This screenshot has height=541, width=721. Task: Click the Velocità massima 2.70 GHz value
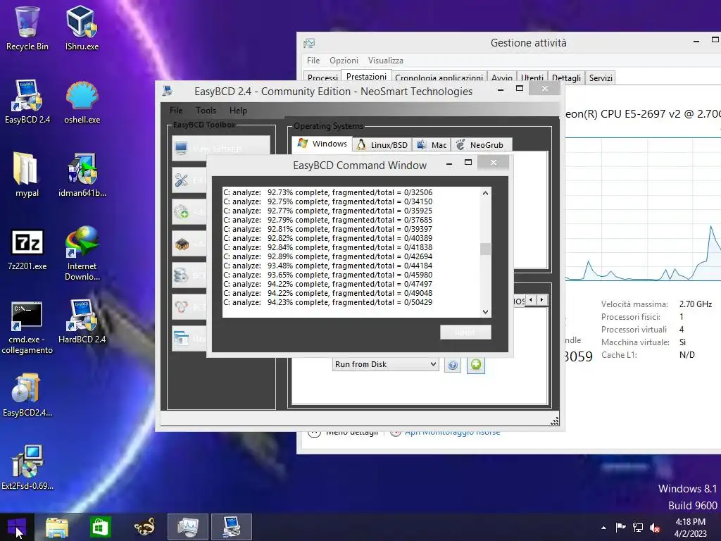click(695, 304)
